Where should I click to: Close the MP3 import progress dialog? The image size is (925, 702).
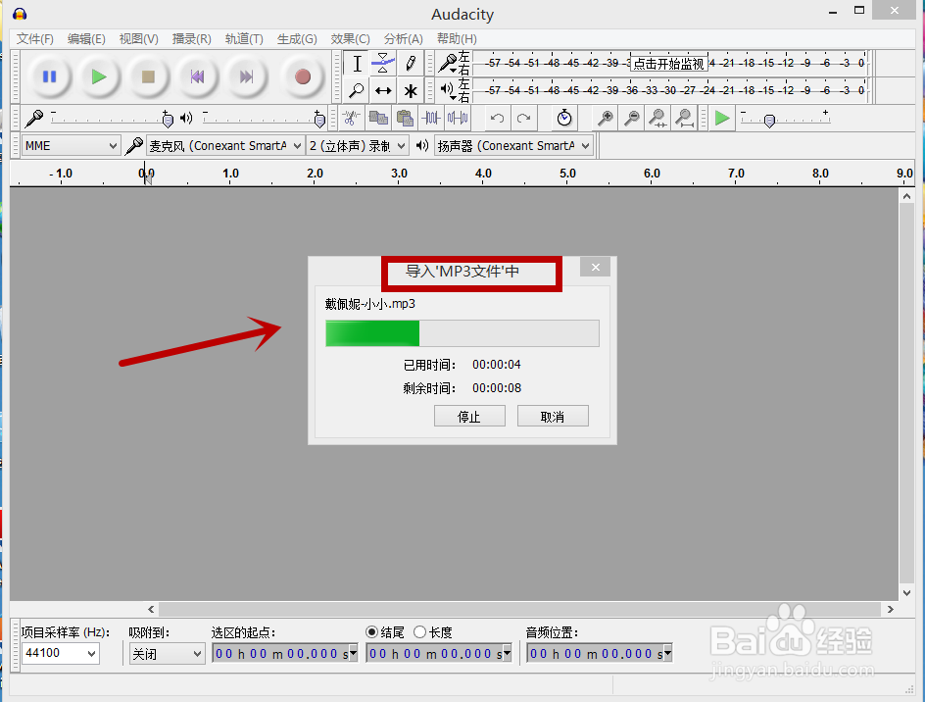(595, 268)
